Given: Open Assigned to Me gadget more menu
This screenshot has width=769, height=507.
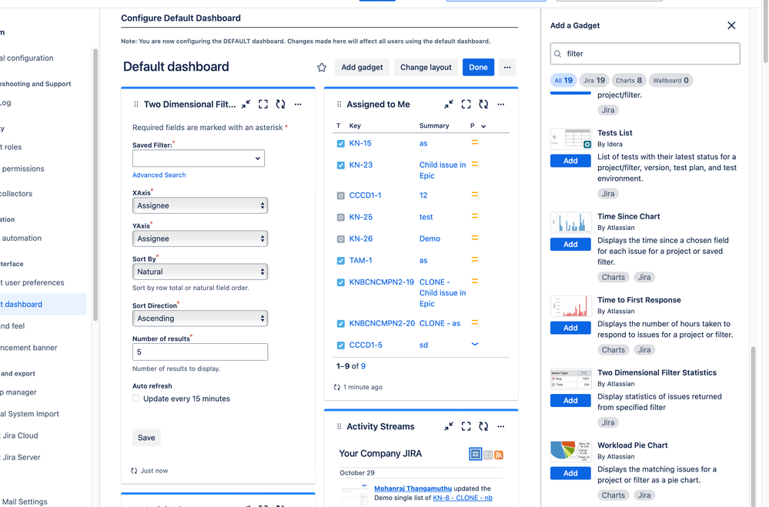Looking at the screenshot, I should [500, 104].
